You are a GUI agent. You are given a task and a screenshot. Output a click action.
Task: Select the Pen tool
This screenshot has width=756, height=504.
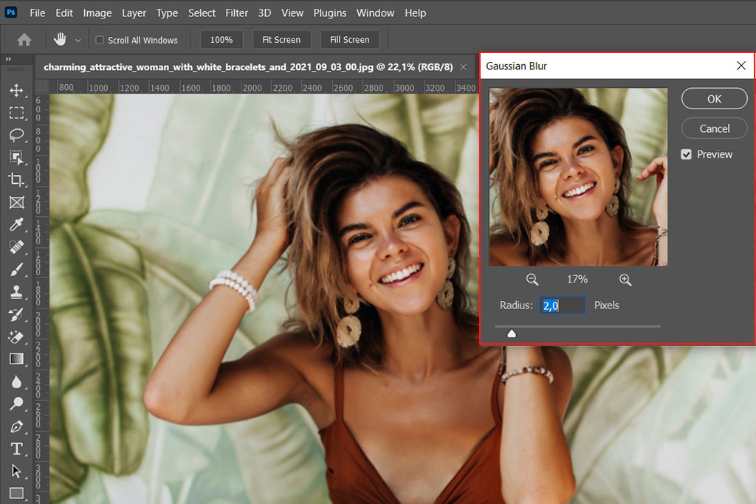[x=16, y=427]
